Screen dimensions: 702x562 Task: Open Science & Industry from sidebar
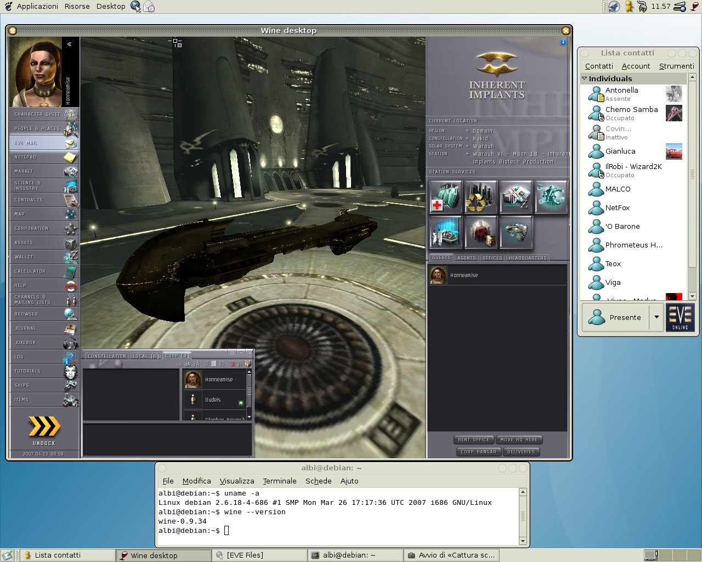44,186
